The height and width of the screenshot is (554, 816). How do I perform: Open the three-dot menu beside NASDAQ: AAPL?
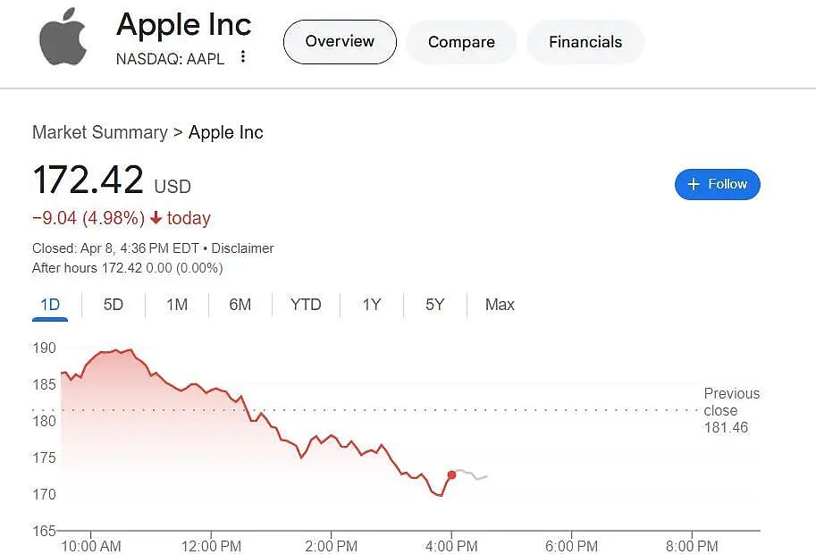pos(243,56)
